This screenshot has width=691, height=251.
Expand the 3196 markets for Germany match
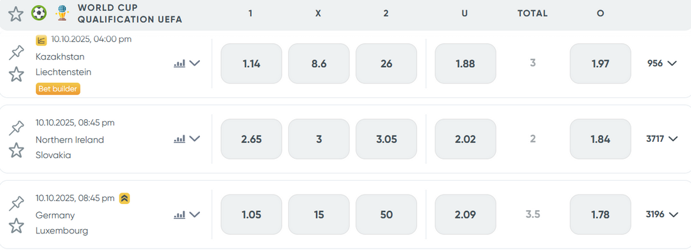tap(663, 215)
